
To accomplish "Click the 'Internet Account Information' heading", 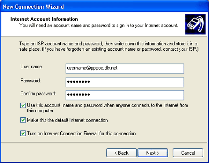I will click(44, 19).
